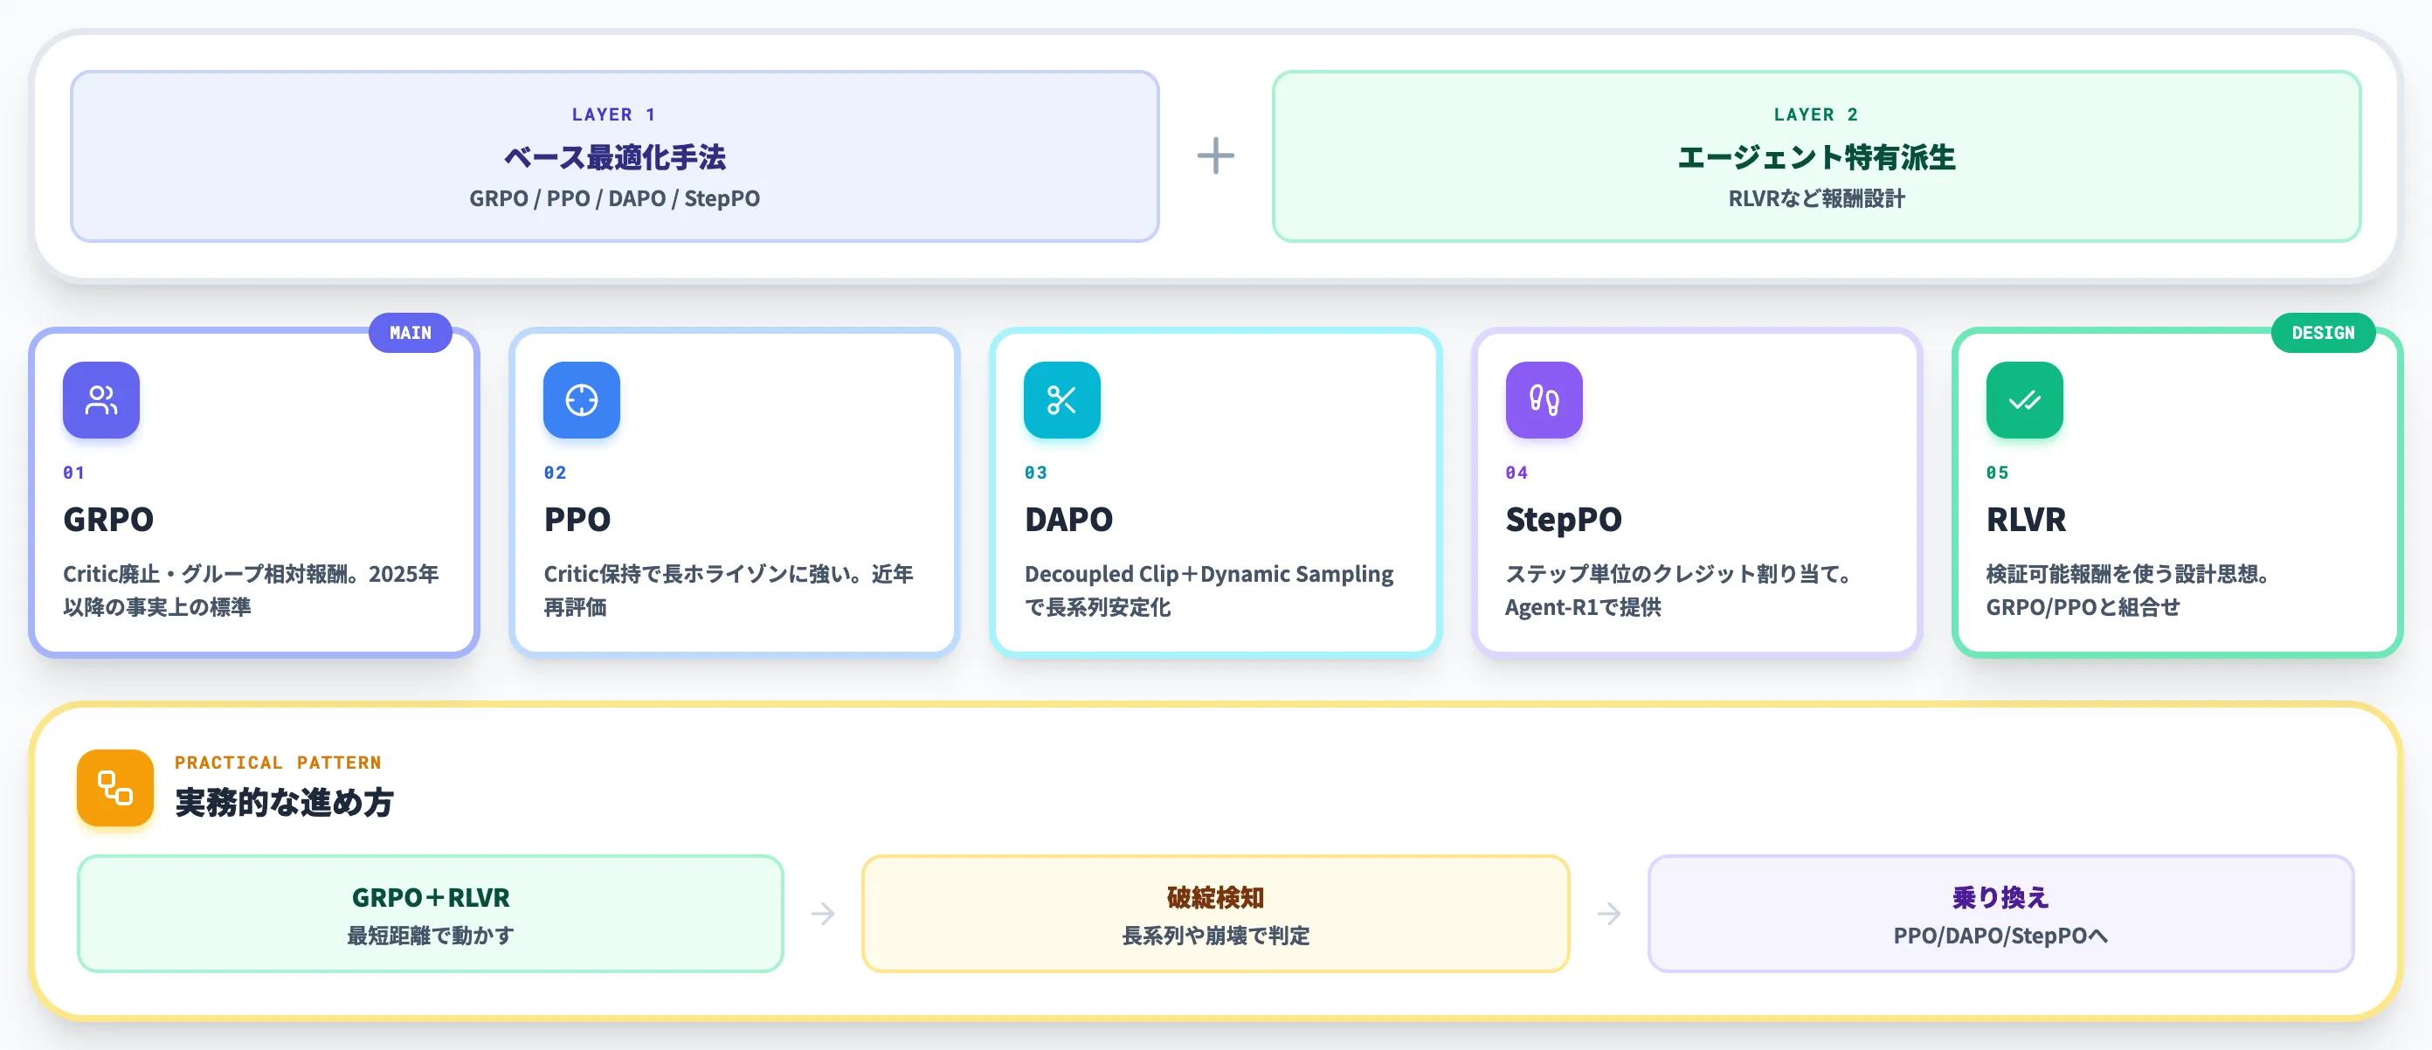Select the Layer 1 ベース最適化手法 box

[615, 155]
